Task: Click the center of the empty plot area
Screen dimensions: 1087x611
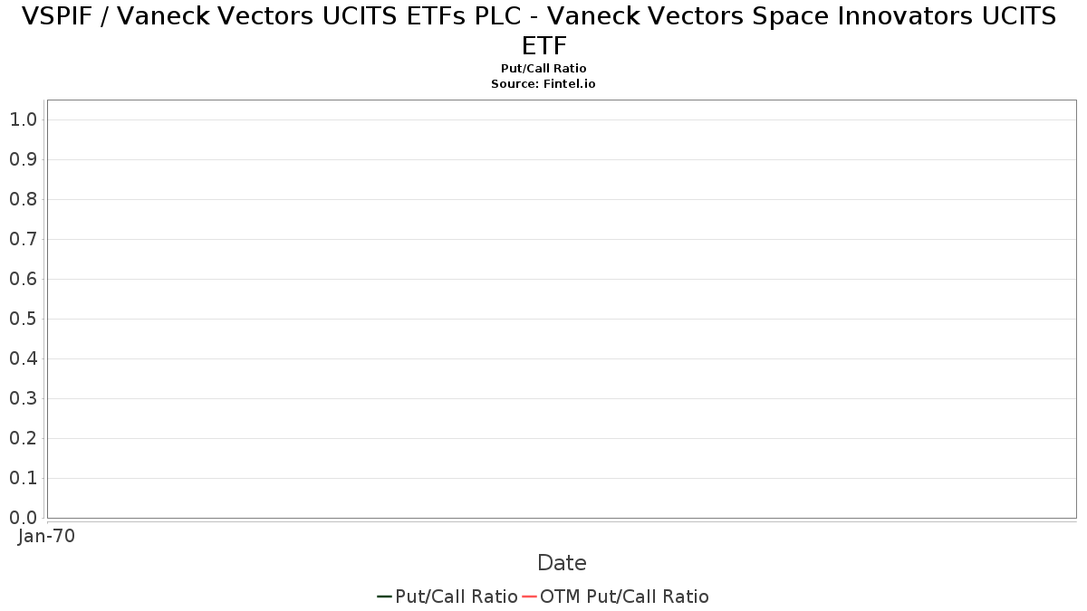Action: pos(562,309)
